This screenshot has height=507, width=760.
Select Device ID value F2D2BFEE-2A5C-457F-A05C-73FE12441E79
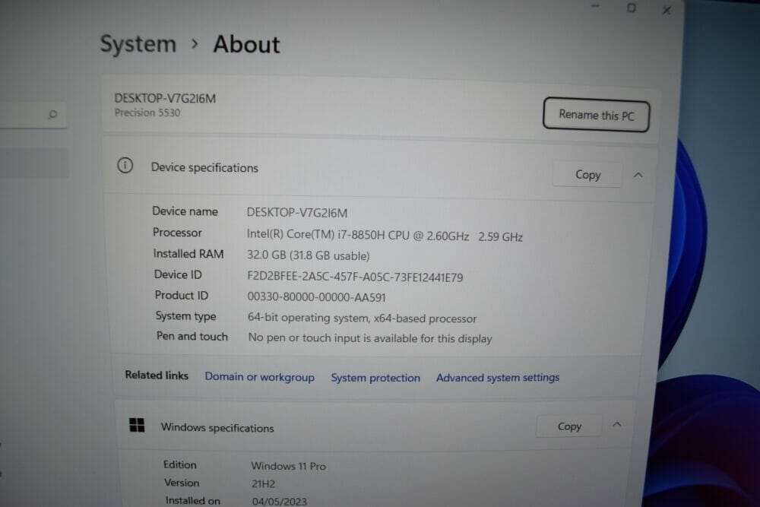click(355, 277)
